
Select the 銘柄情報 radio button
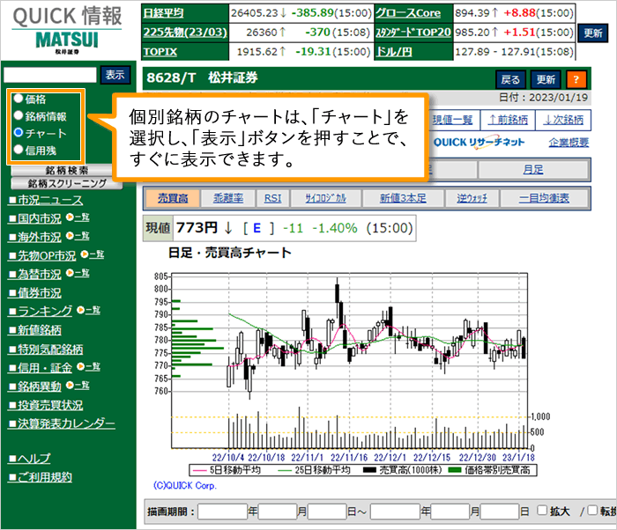19,115
